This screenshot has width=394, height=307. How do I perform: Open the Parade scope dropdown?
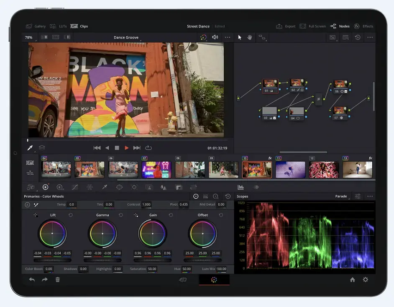[341, 196]
